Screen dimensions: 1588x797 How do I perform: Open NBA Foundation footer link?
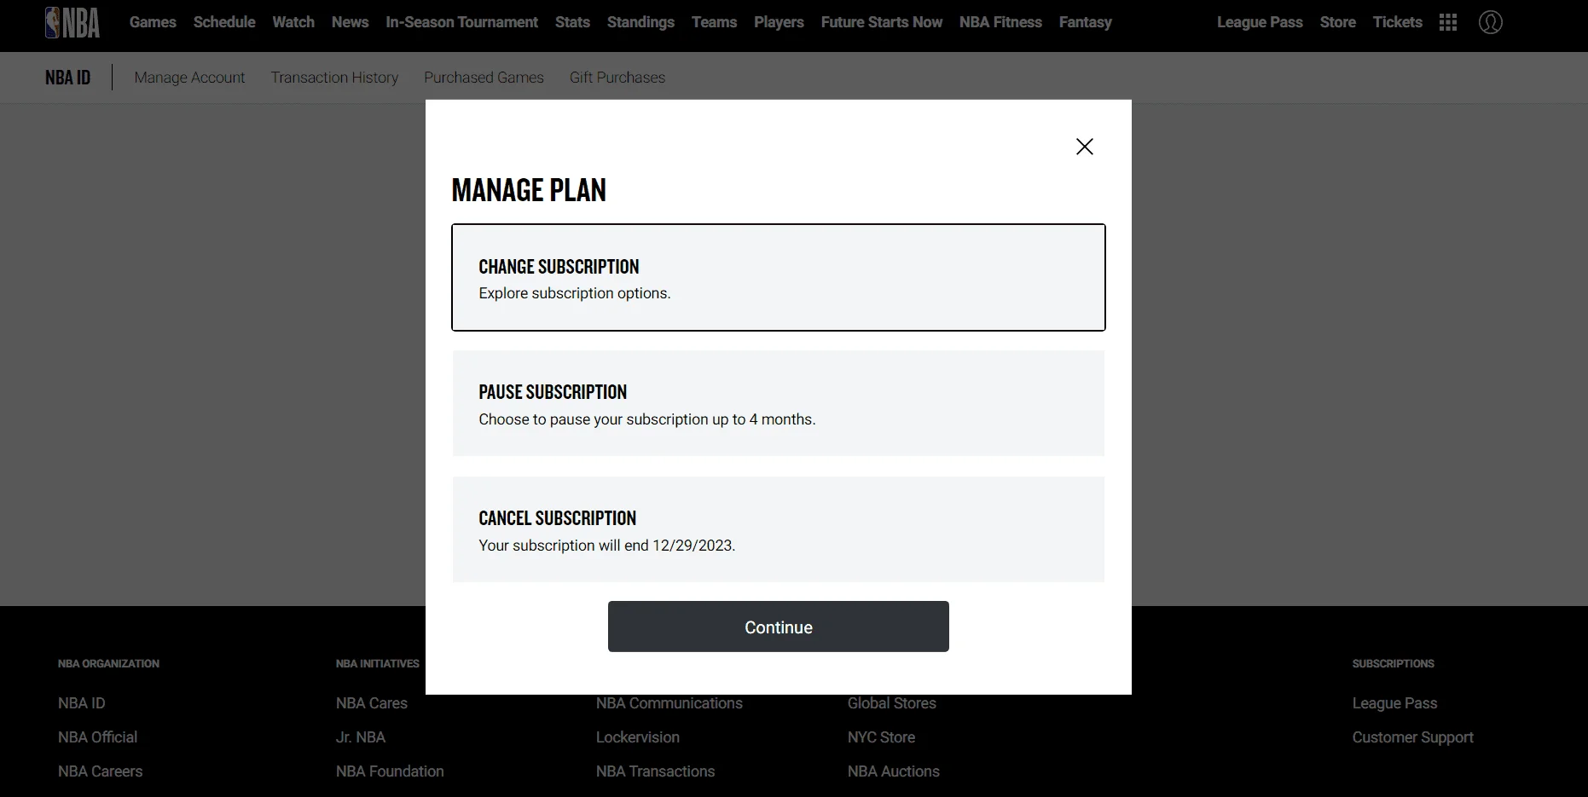(390, 771)
